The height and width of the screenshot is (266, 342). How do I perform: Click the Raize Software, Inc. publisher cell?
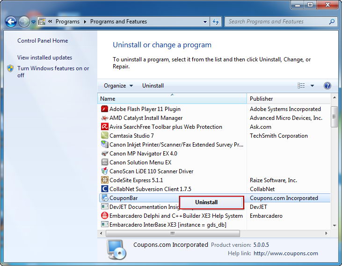[x=273, y=180]
